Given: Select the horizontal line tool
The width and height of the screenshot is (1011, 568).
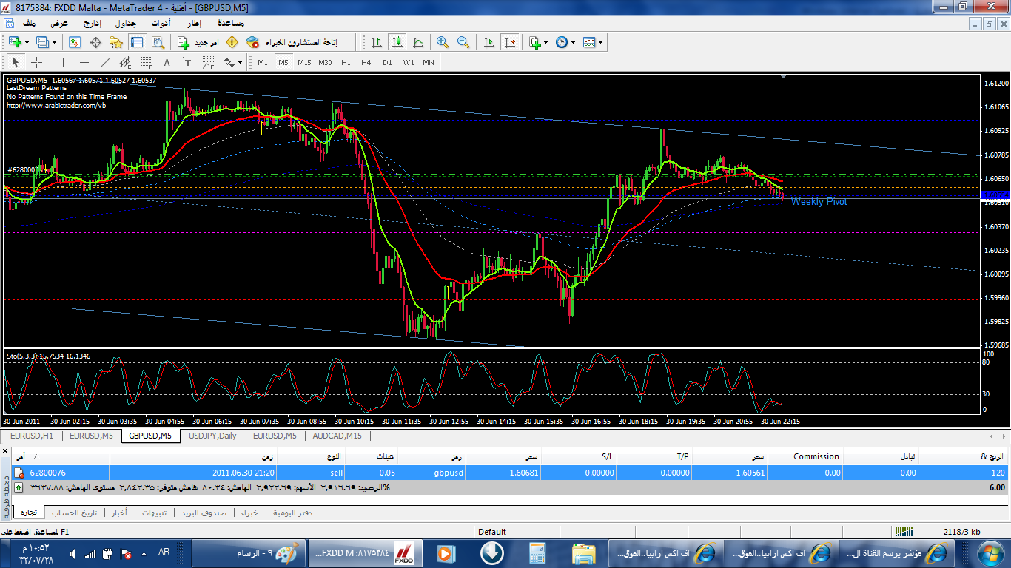Looking at the screenshot, I should pos(84,62).
